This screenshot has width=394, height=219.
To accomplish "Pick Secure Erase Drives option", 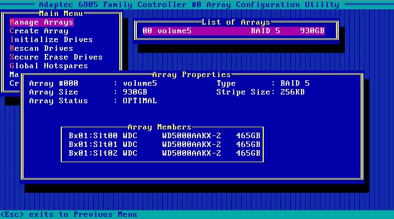I will (x=56, y=57).
